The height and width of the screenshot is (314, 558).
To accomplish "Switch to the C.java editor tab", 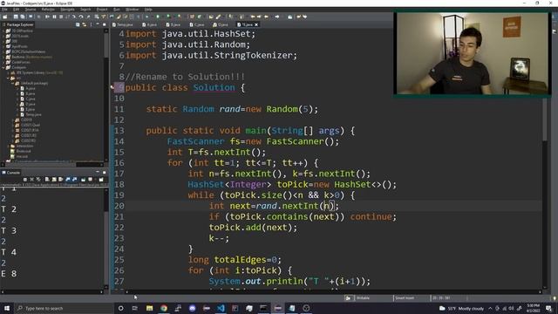I will 197,24.
